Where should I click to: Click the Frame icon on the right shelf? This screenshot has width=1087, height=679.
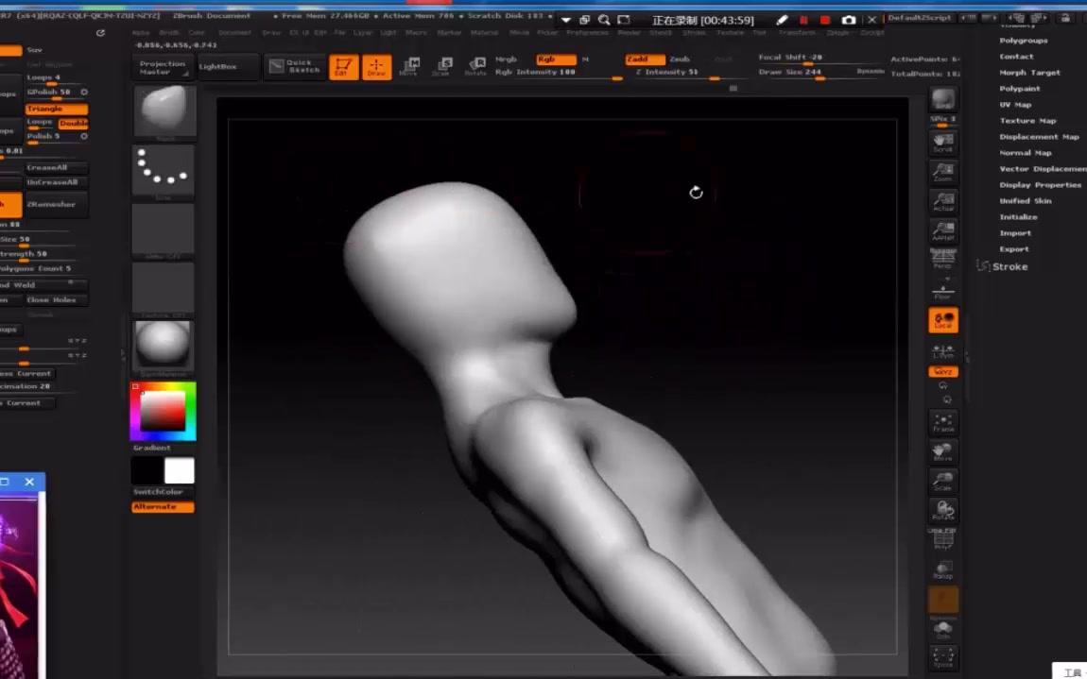click(943, 423)
